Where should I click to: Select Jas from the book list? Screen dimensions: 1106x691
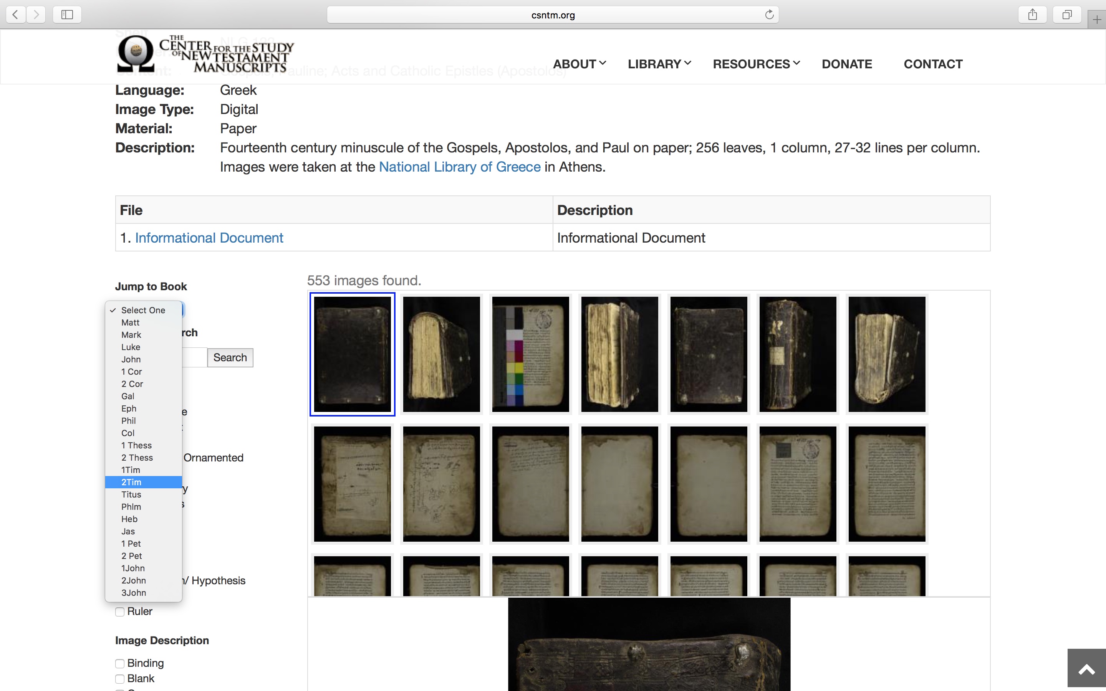(144, 532)
